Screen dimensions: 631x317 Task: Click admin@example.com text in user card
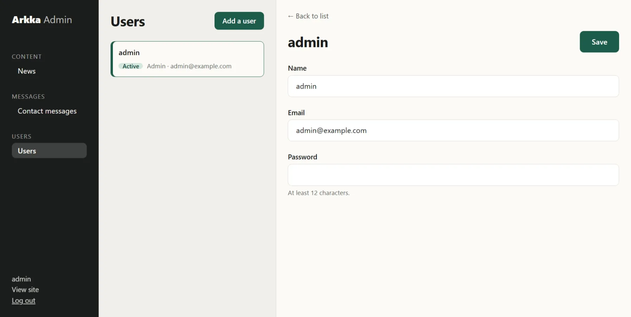[201, 66]
